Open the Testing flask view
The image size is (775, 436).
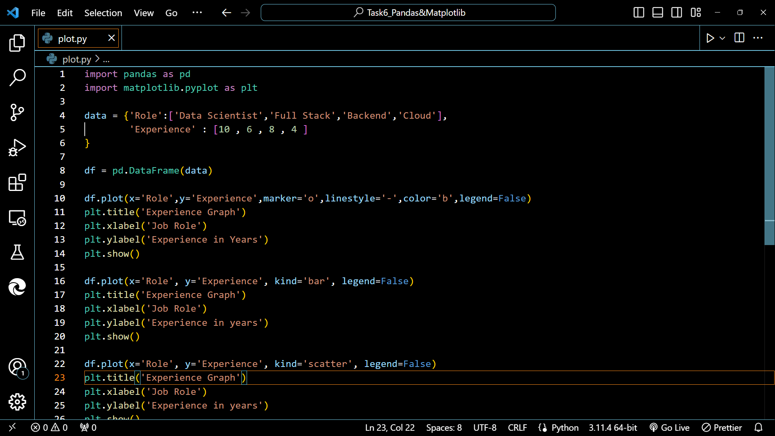[17, 252]
